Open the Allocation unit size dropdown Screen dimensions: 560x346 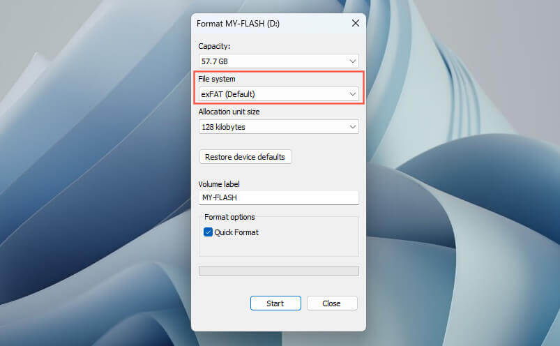pyautogui.click(x=278, y=127)
